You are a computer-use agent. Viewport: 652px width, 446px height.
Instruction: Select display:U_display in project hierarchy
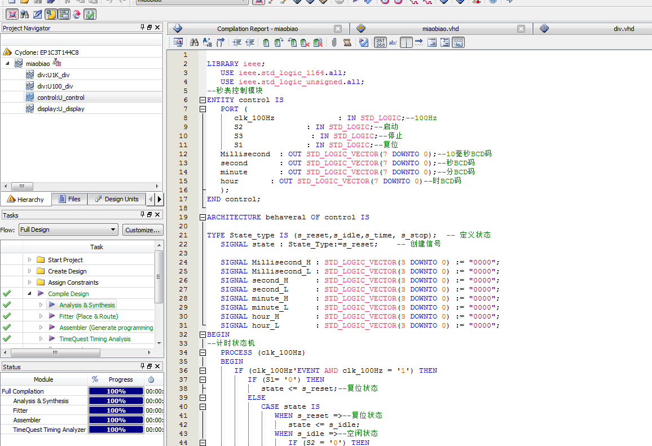click(x=60, y=109)
